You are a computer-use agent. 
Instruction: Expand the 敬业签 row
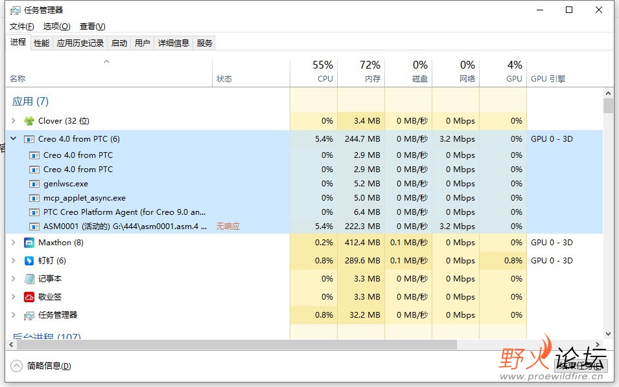[x=14, y=297]
